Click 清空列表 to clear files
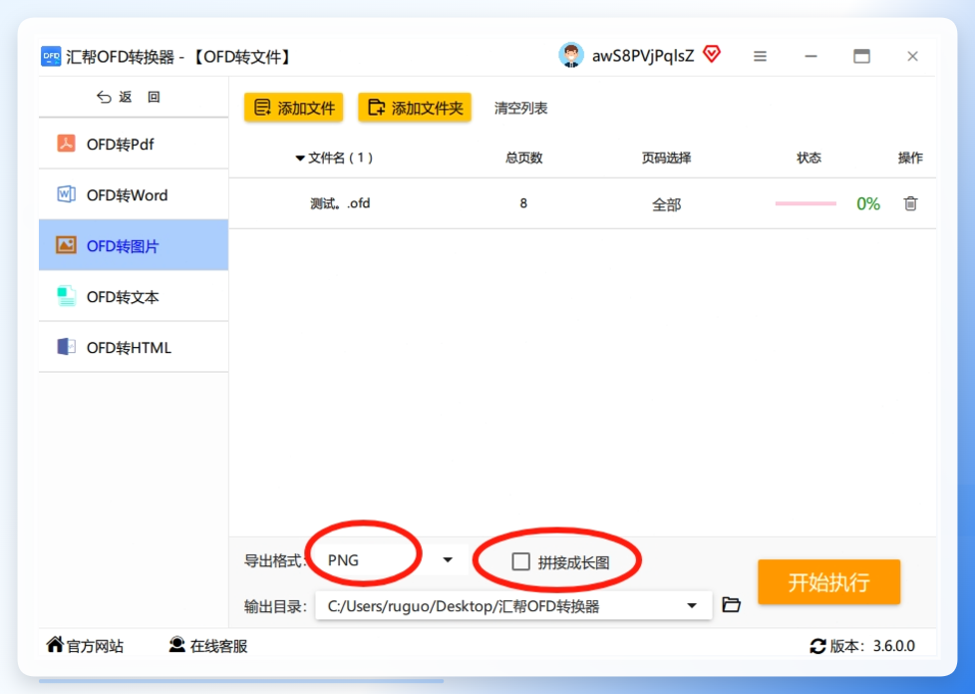 point(520,109)
